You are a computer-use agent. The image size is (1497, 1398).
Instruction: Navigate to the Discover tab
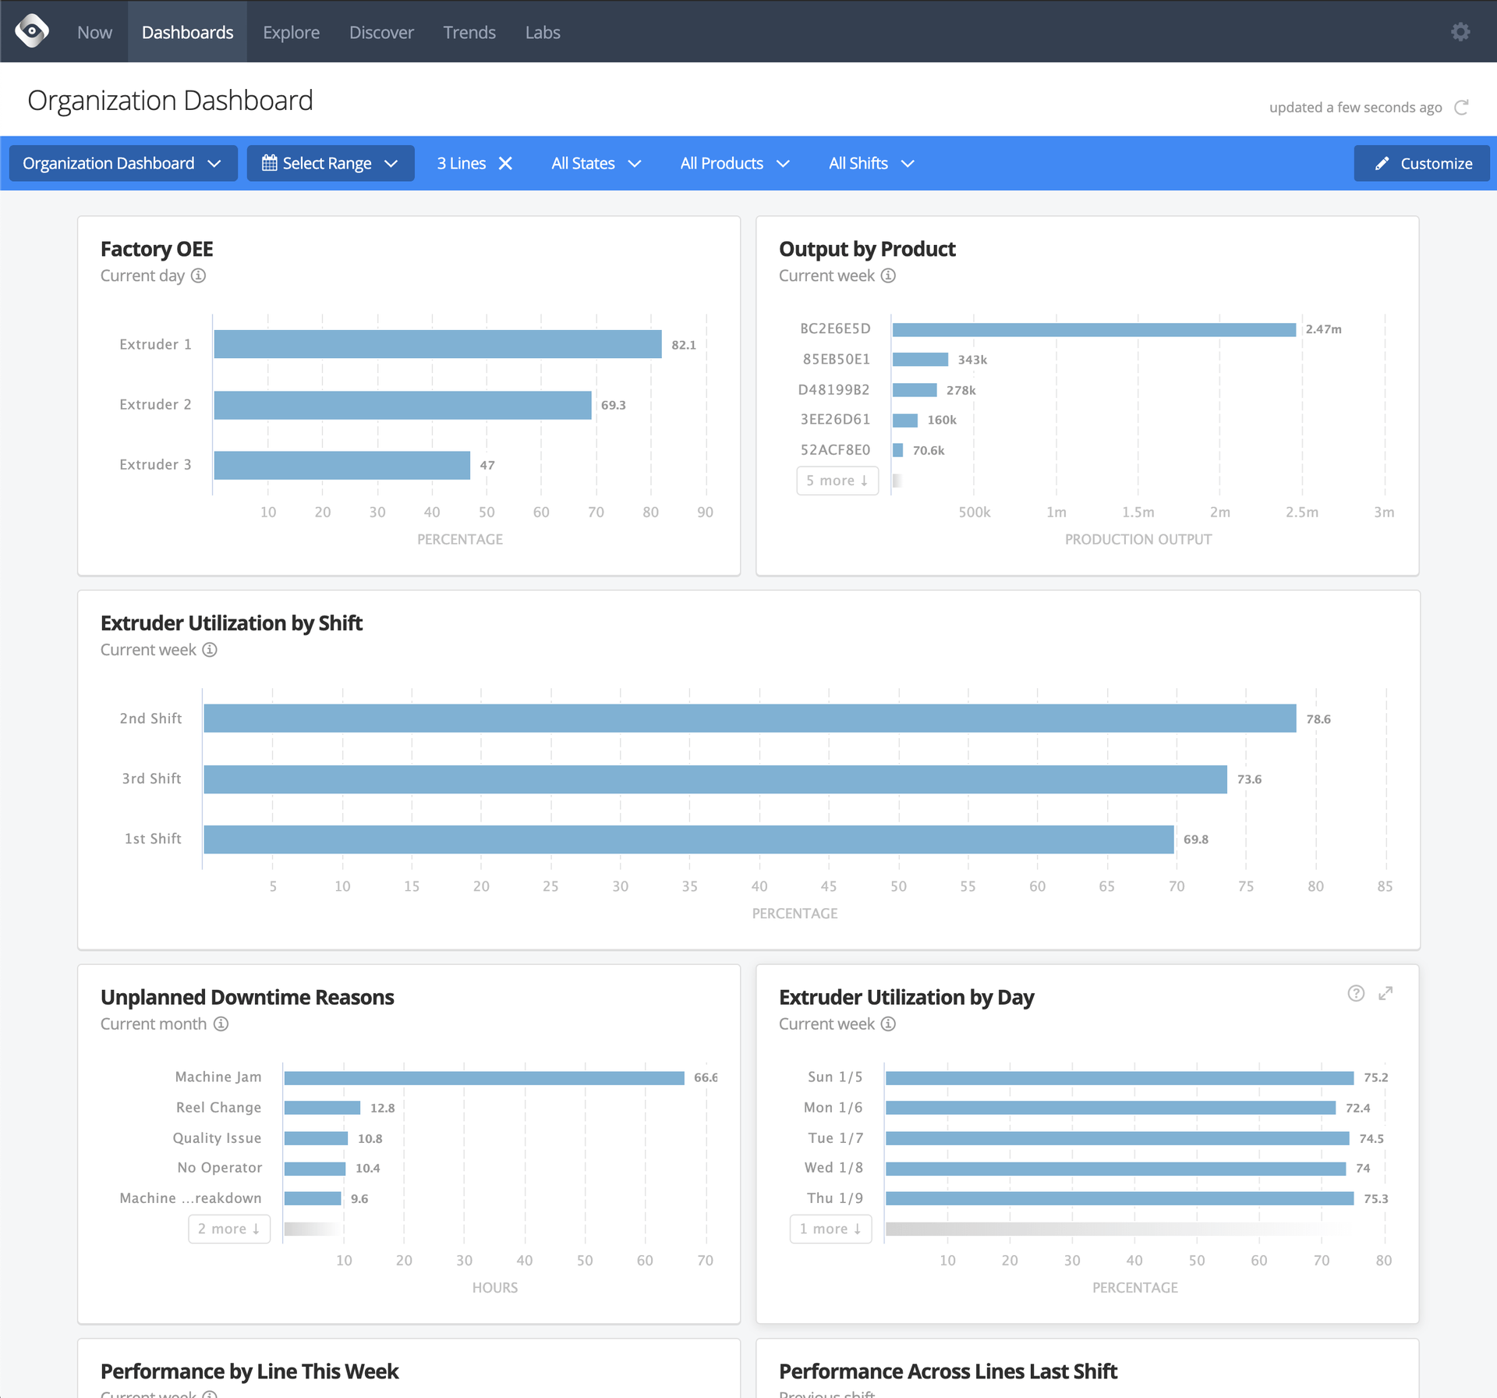tap(381, 32)
